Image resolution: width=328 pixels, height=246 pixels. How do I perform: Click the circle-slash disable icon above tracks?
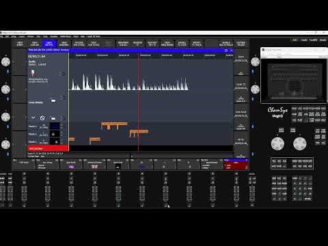click(x=42, y=118)
